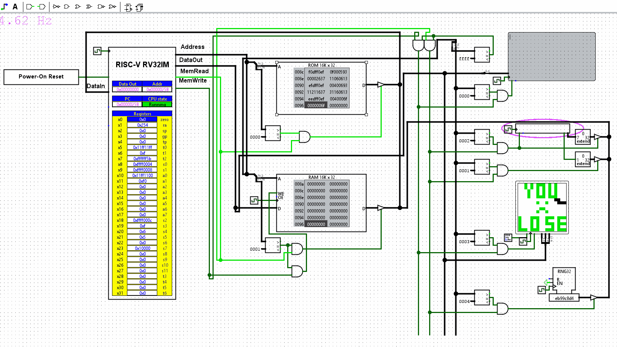Toggle the clock beside the RISC-V CPU

pyautogui.click(x=97, y=51)
